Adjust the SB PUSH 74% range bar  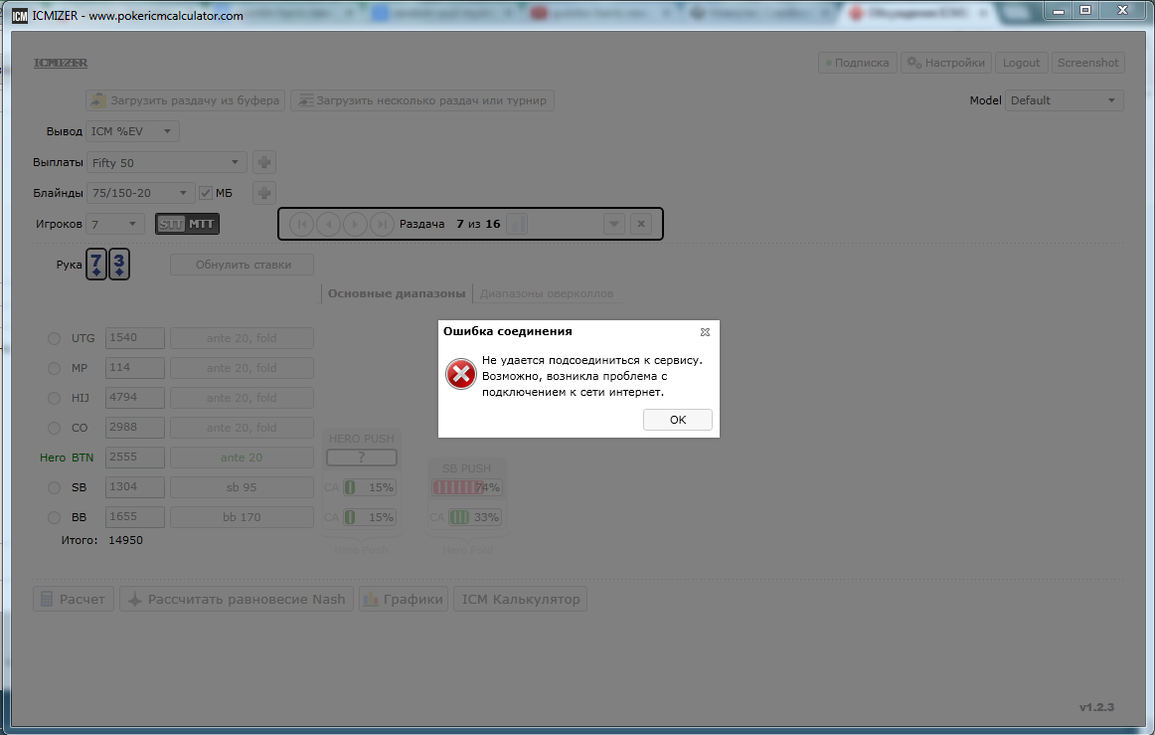pos(468,487)
